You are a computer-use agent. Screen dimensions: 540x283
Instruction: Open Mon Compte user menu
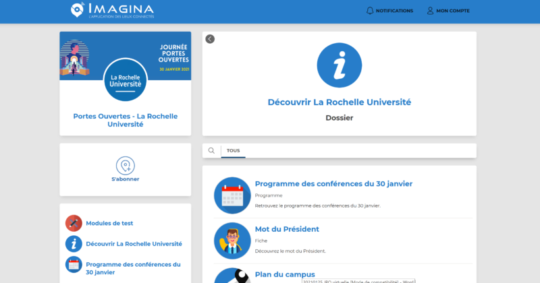(x=448, y=11)
